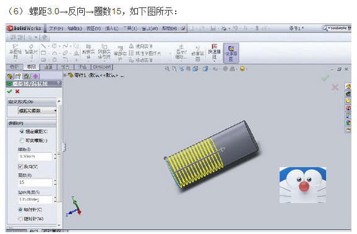The width and height of the screenshot is (357, 234).
Task: Click the start angle spinner arrows
Action: [x=54, y=199]
